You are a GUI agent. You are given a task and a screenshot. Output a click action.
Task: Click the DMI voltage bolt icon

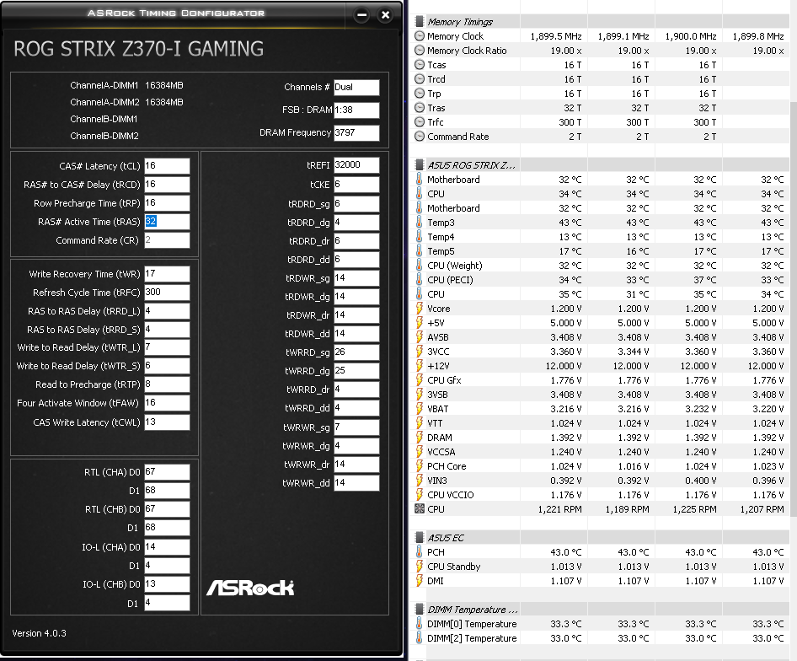pyautogui.click(x=420, y=581)
